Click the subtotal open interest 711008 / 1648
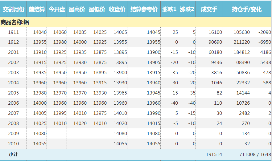 [x=255, y=155]
